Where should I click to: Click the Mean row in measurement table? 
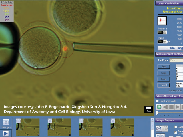(179, 84)
